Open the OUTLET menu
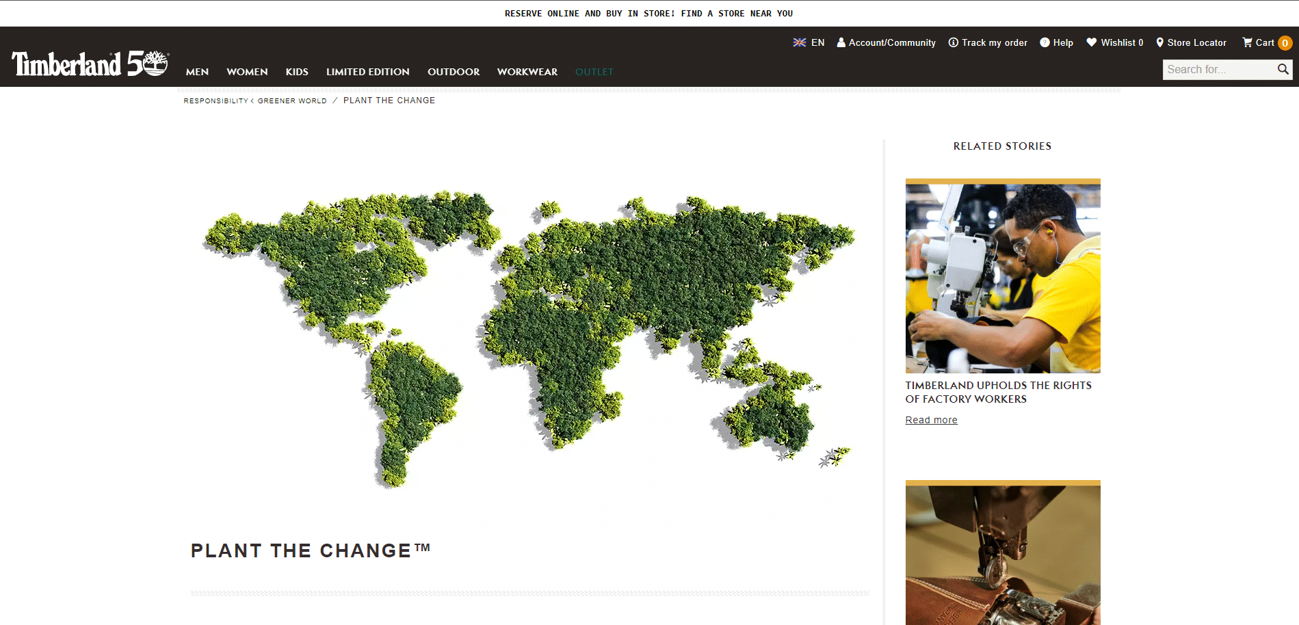Screen dimensions: 1299x625 click(x=594, y=72)
